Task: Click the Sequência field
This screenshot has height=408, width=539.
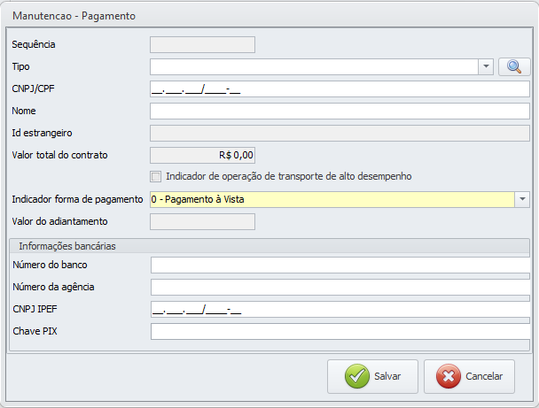Action: point(203,44)
